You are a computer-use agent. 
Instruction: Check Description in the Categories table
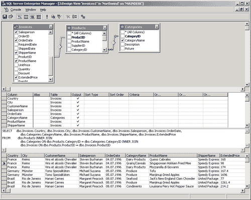click(122, 44)
